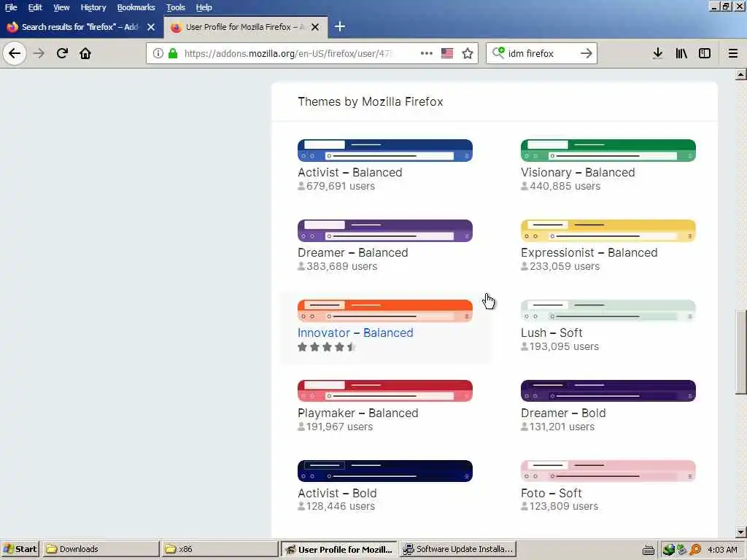Open page actions three-dot menu
Screen dimensions: 747x560
click(426, 53)
